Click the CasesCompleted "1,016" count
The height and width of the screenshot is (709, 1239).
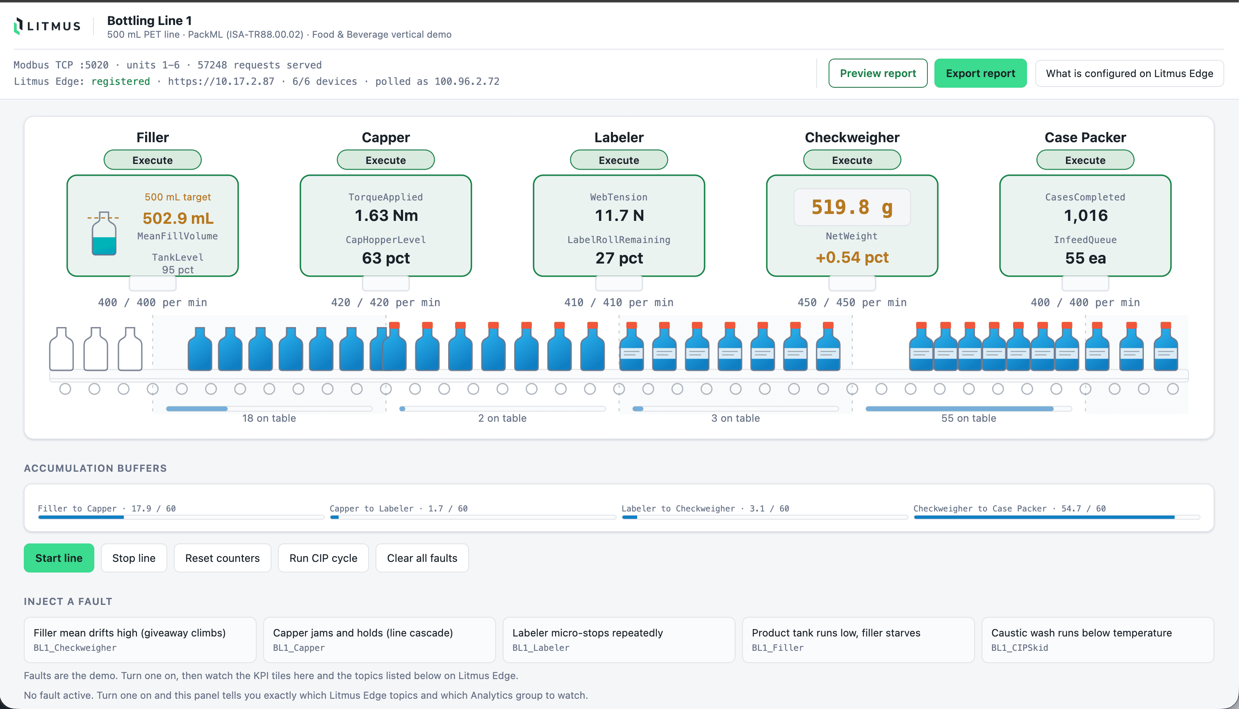point(1086,215)
